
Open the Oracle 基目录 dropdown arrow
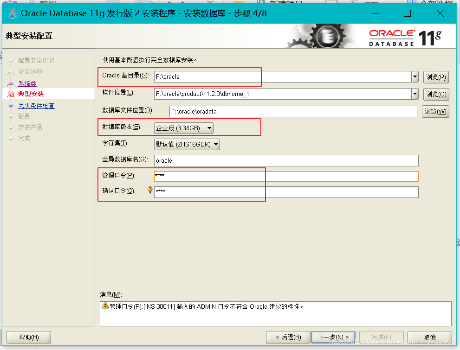(x=415, y=77)
